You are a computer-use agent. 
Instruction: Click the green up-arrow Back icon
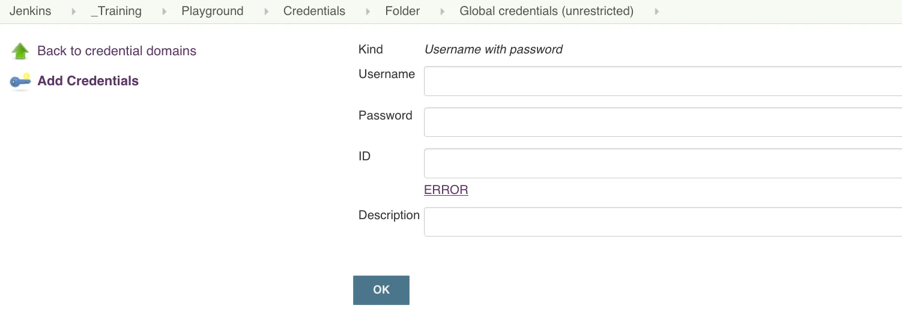pos(20,51)
